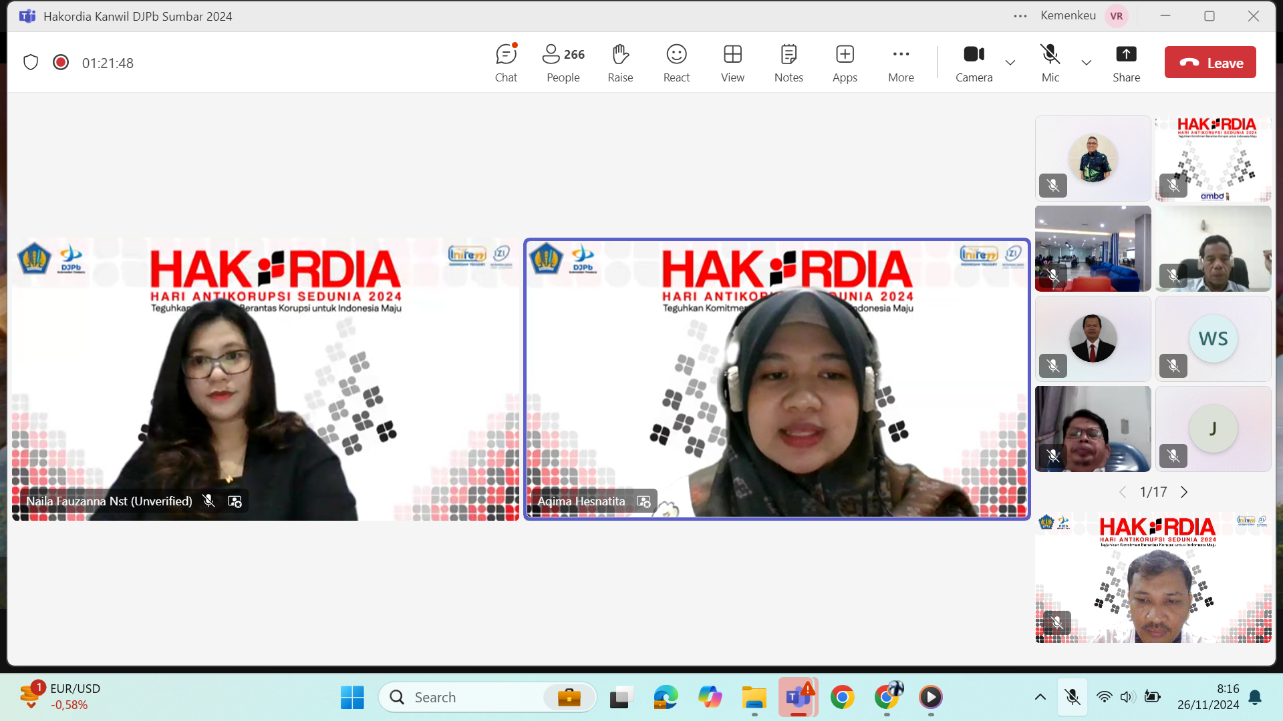The height and width of the screenshot is (721, 1283).
Task: Open Wi-Fi network settings icon
Action: pyautogui.click(x=1104, y=697)
